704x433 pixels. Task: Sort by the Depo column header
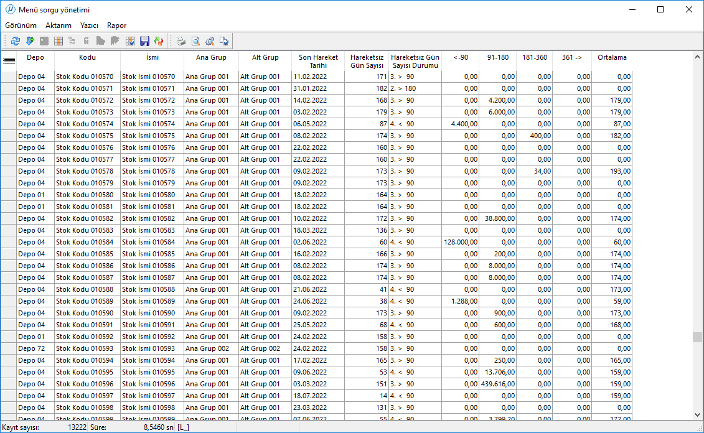(x=35, y=58)
